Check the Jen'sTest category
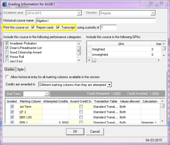The width and height of the screenshot is (170, 145). tap(7, 61)
